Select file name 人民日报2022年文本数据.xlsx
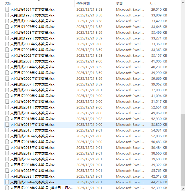The image size is (185, 191). [32, 171]
